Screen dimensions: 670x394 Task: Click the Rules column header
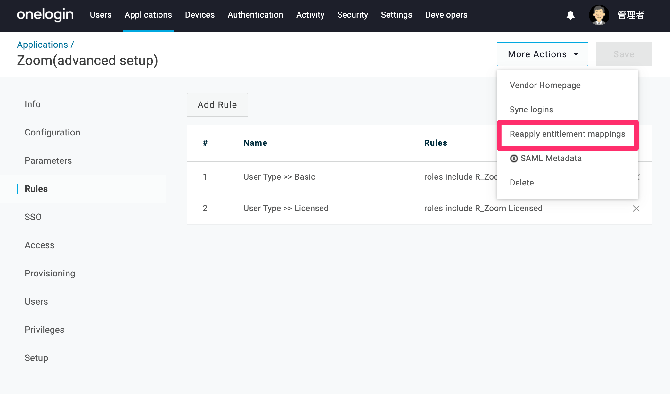436,143
